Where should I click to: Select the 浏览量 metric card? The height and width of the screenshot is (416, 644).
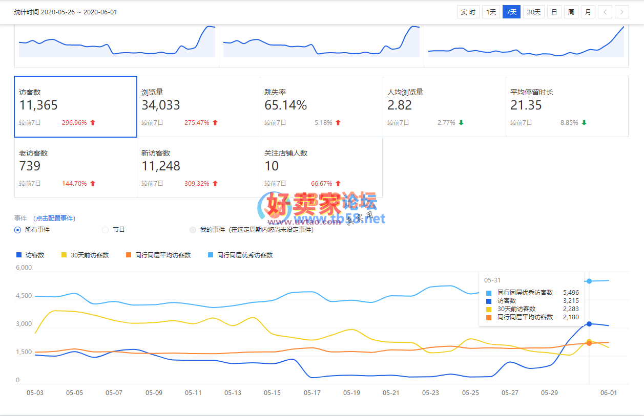click(x=198, y=106)
